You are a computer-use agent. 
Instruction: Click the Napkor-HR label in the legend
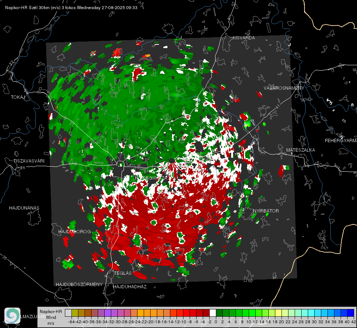[51, 312]
